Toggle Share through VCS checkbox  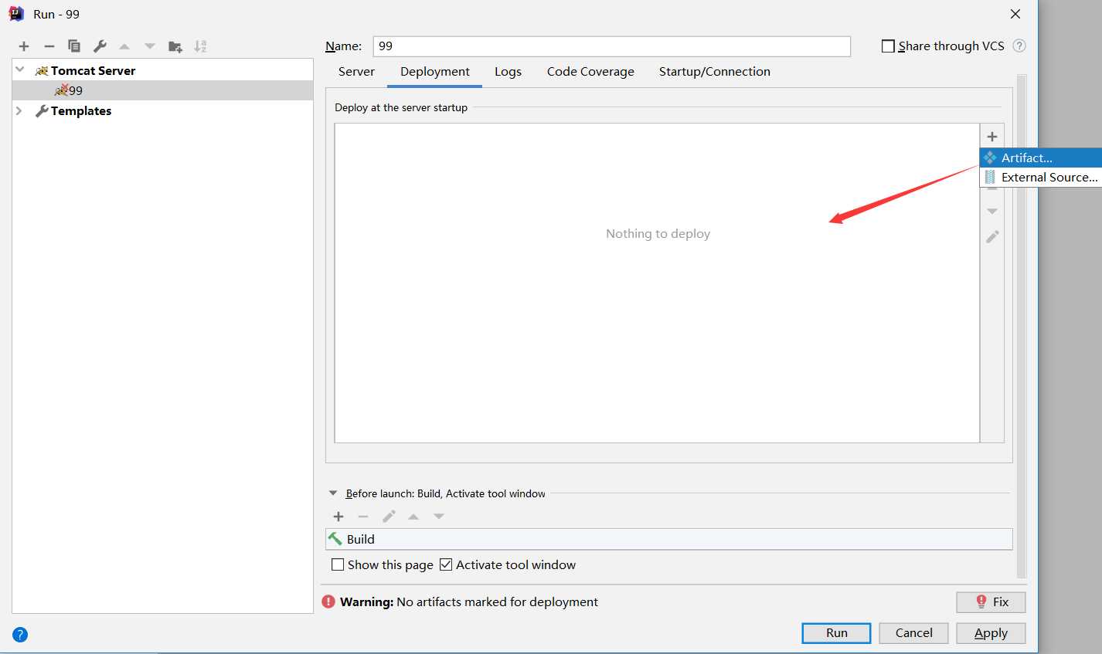coord(888,46)
